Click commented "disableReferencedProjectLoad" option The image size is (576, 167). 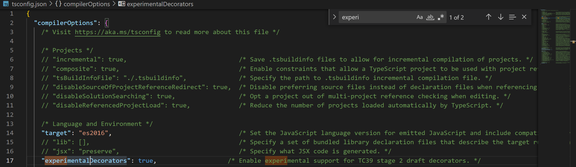tap(116, 105)
